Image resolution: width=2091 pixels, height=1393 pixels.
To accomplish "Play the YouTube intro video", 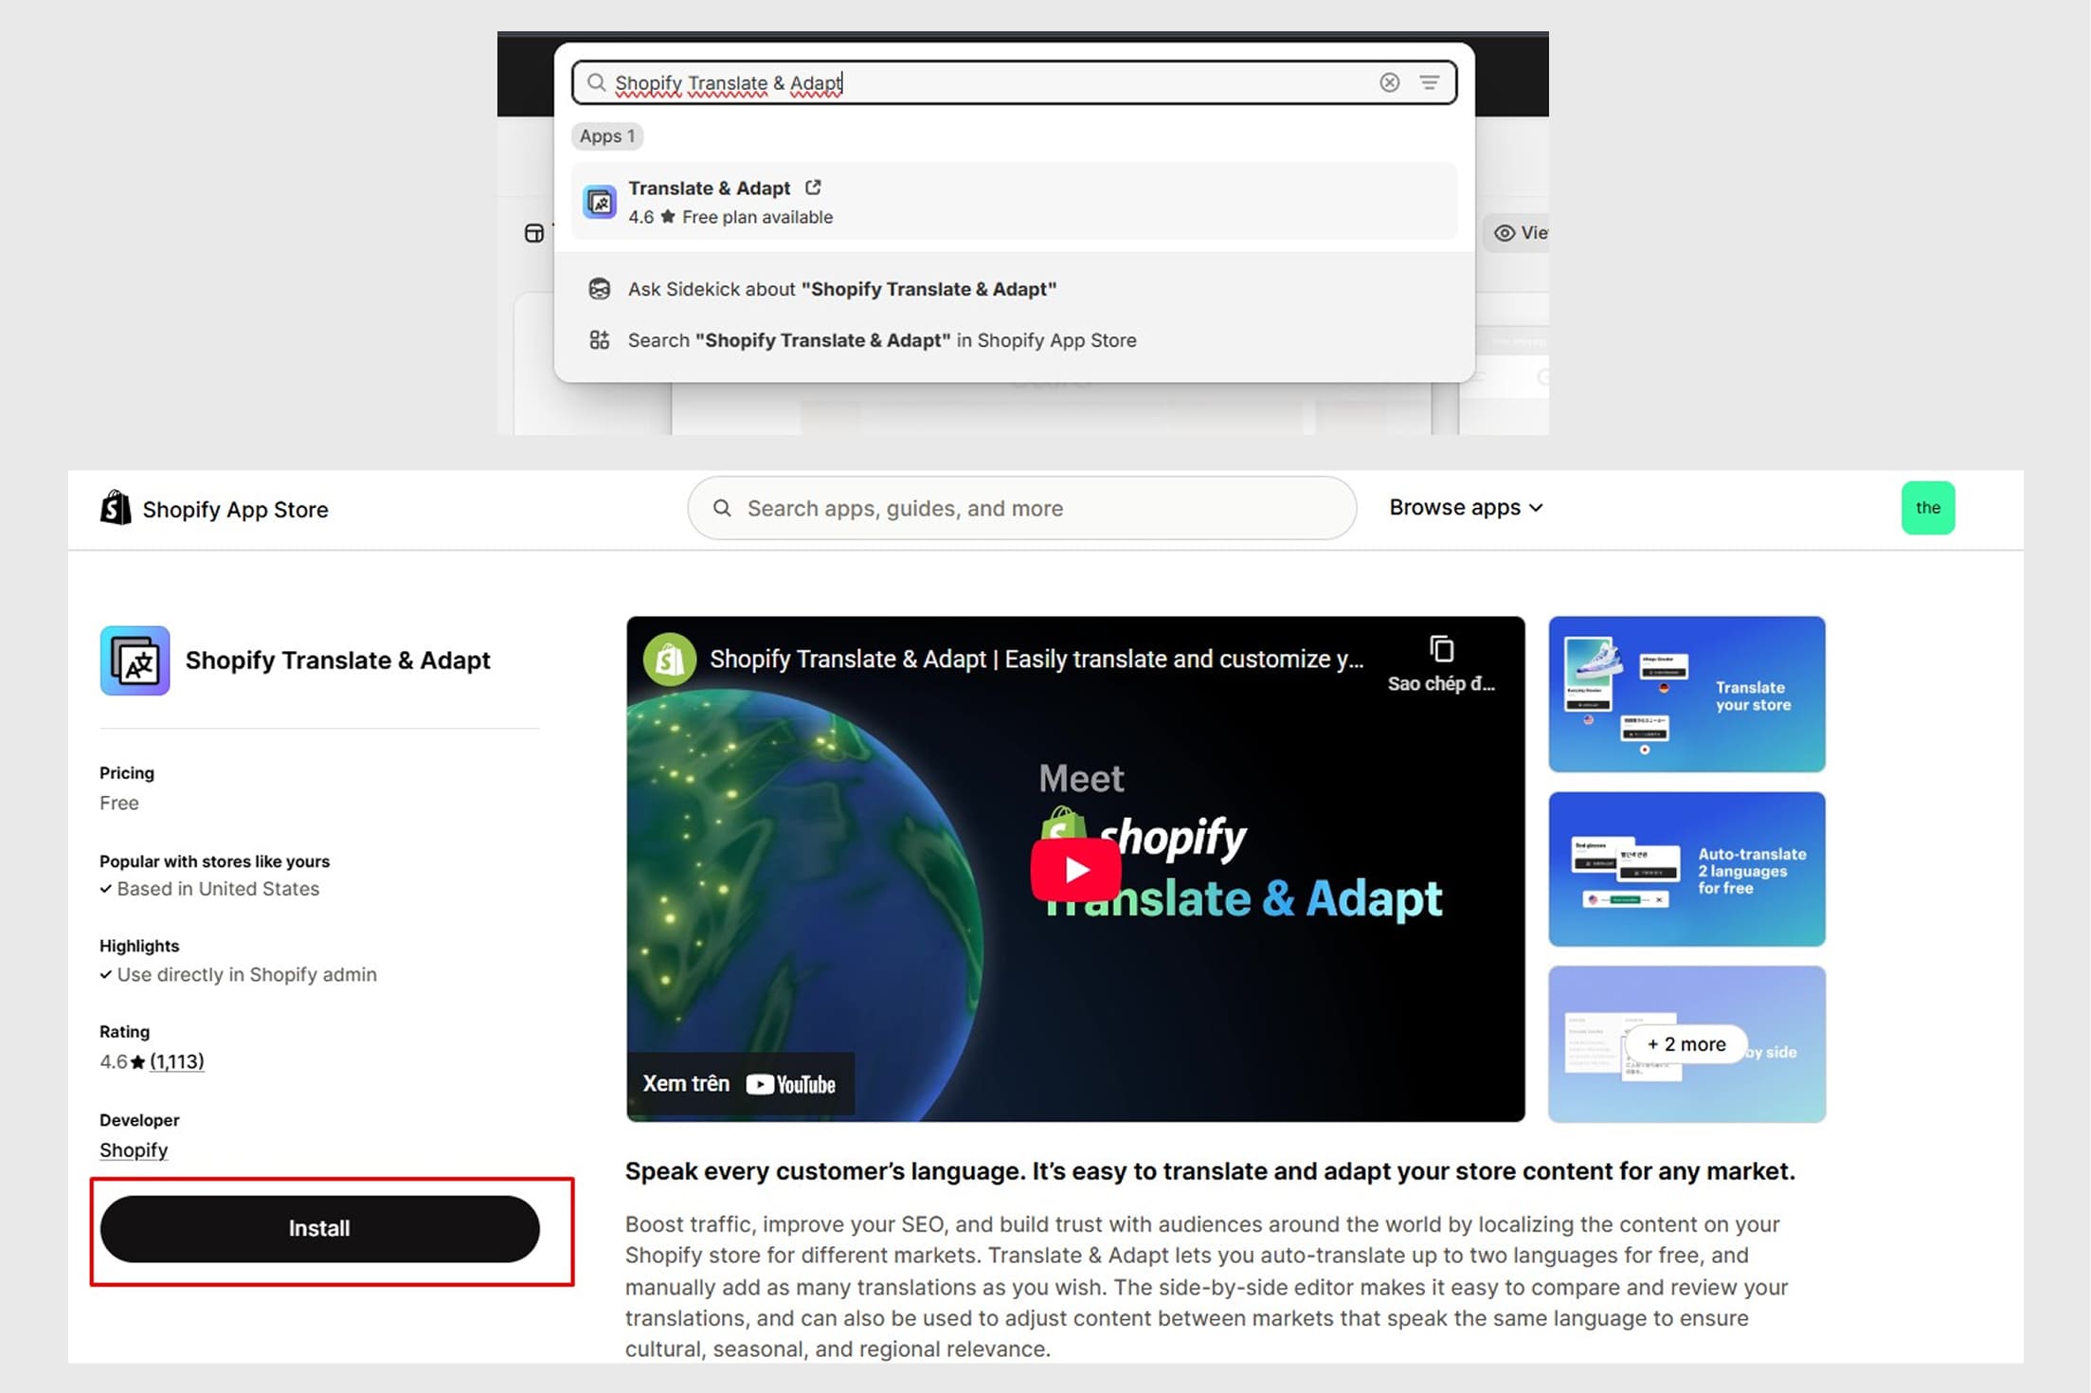I will point(1075,870).
